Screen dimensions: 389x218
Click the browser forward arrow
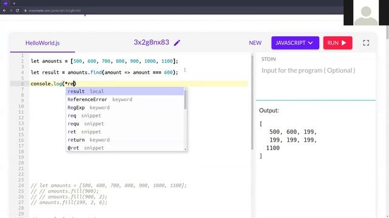coord(11,11)
